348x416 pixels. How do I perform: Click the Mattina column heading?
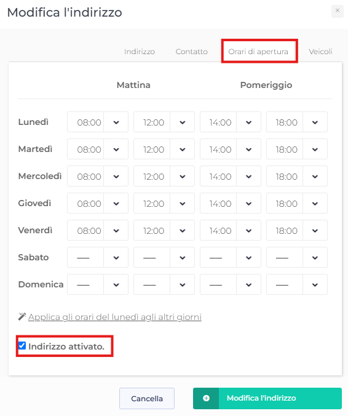[x=133, y=85]
